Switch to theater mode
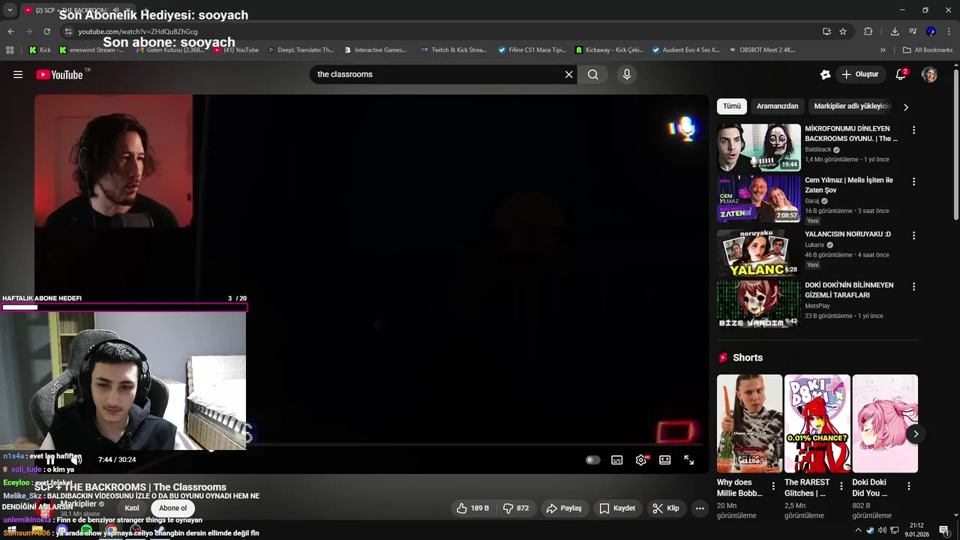The width and height of the screenshot is (960, 540). point(664,460)
